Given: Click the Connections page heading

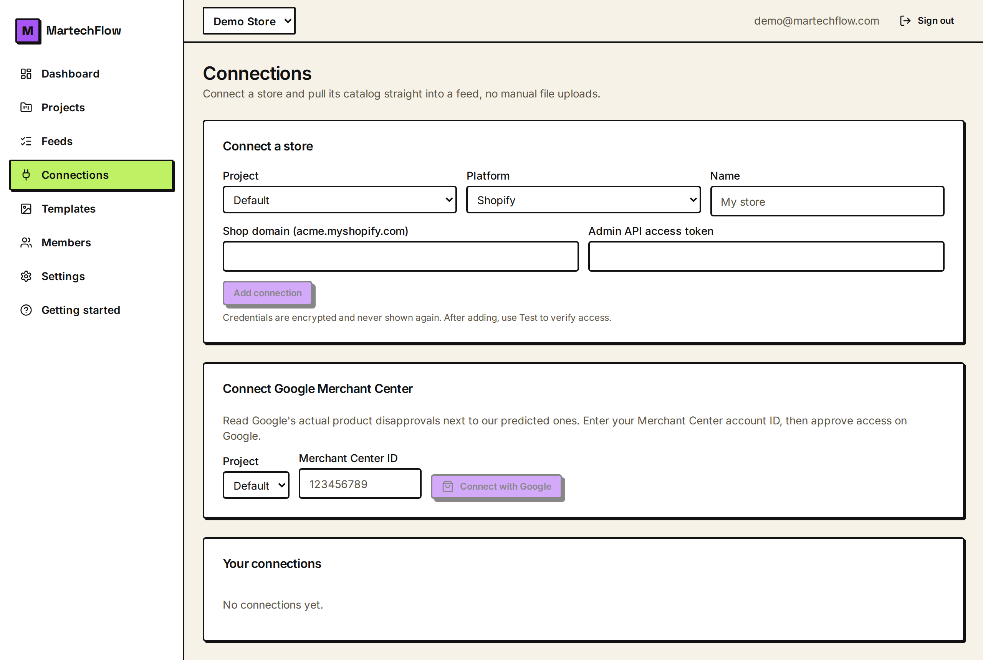Looking at the screenshot, I should pyautogui.click(x=257, y=73).
